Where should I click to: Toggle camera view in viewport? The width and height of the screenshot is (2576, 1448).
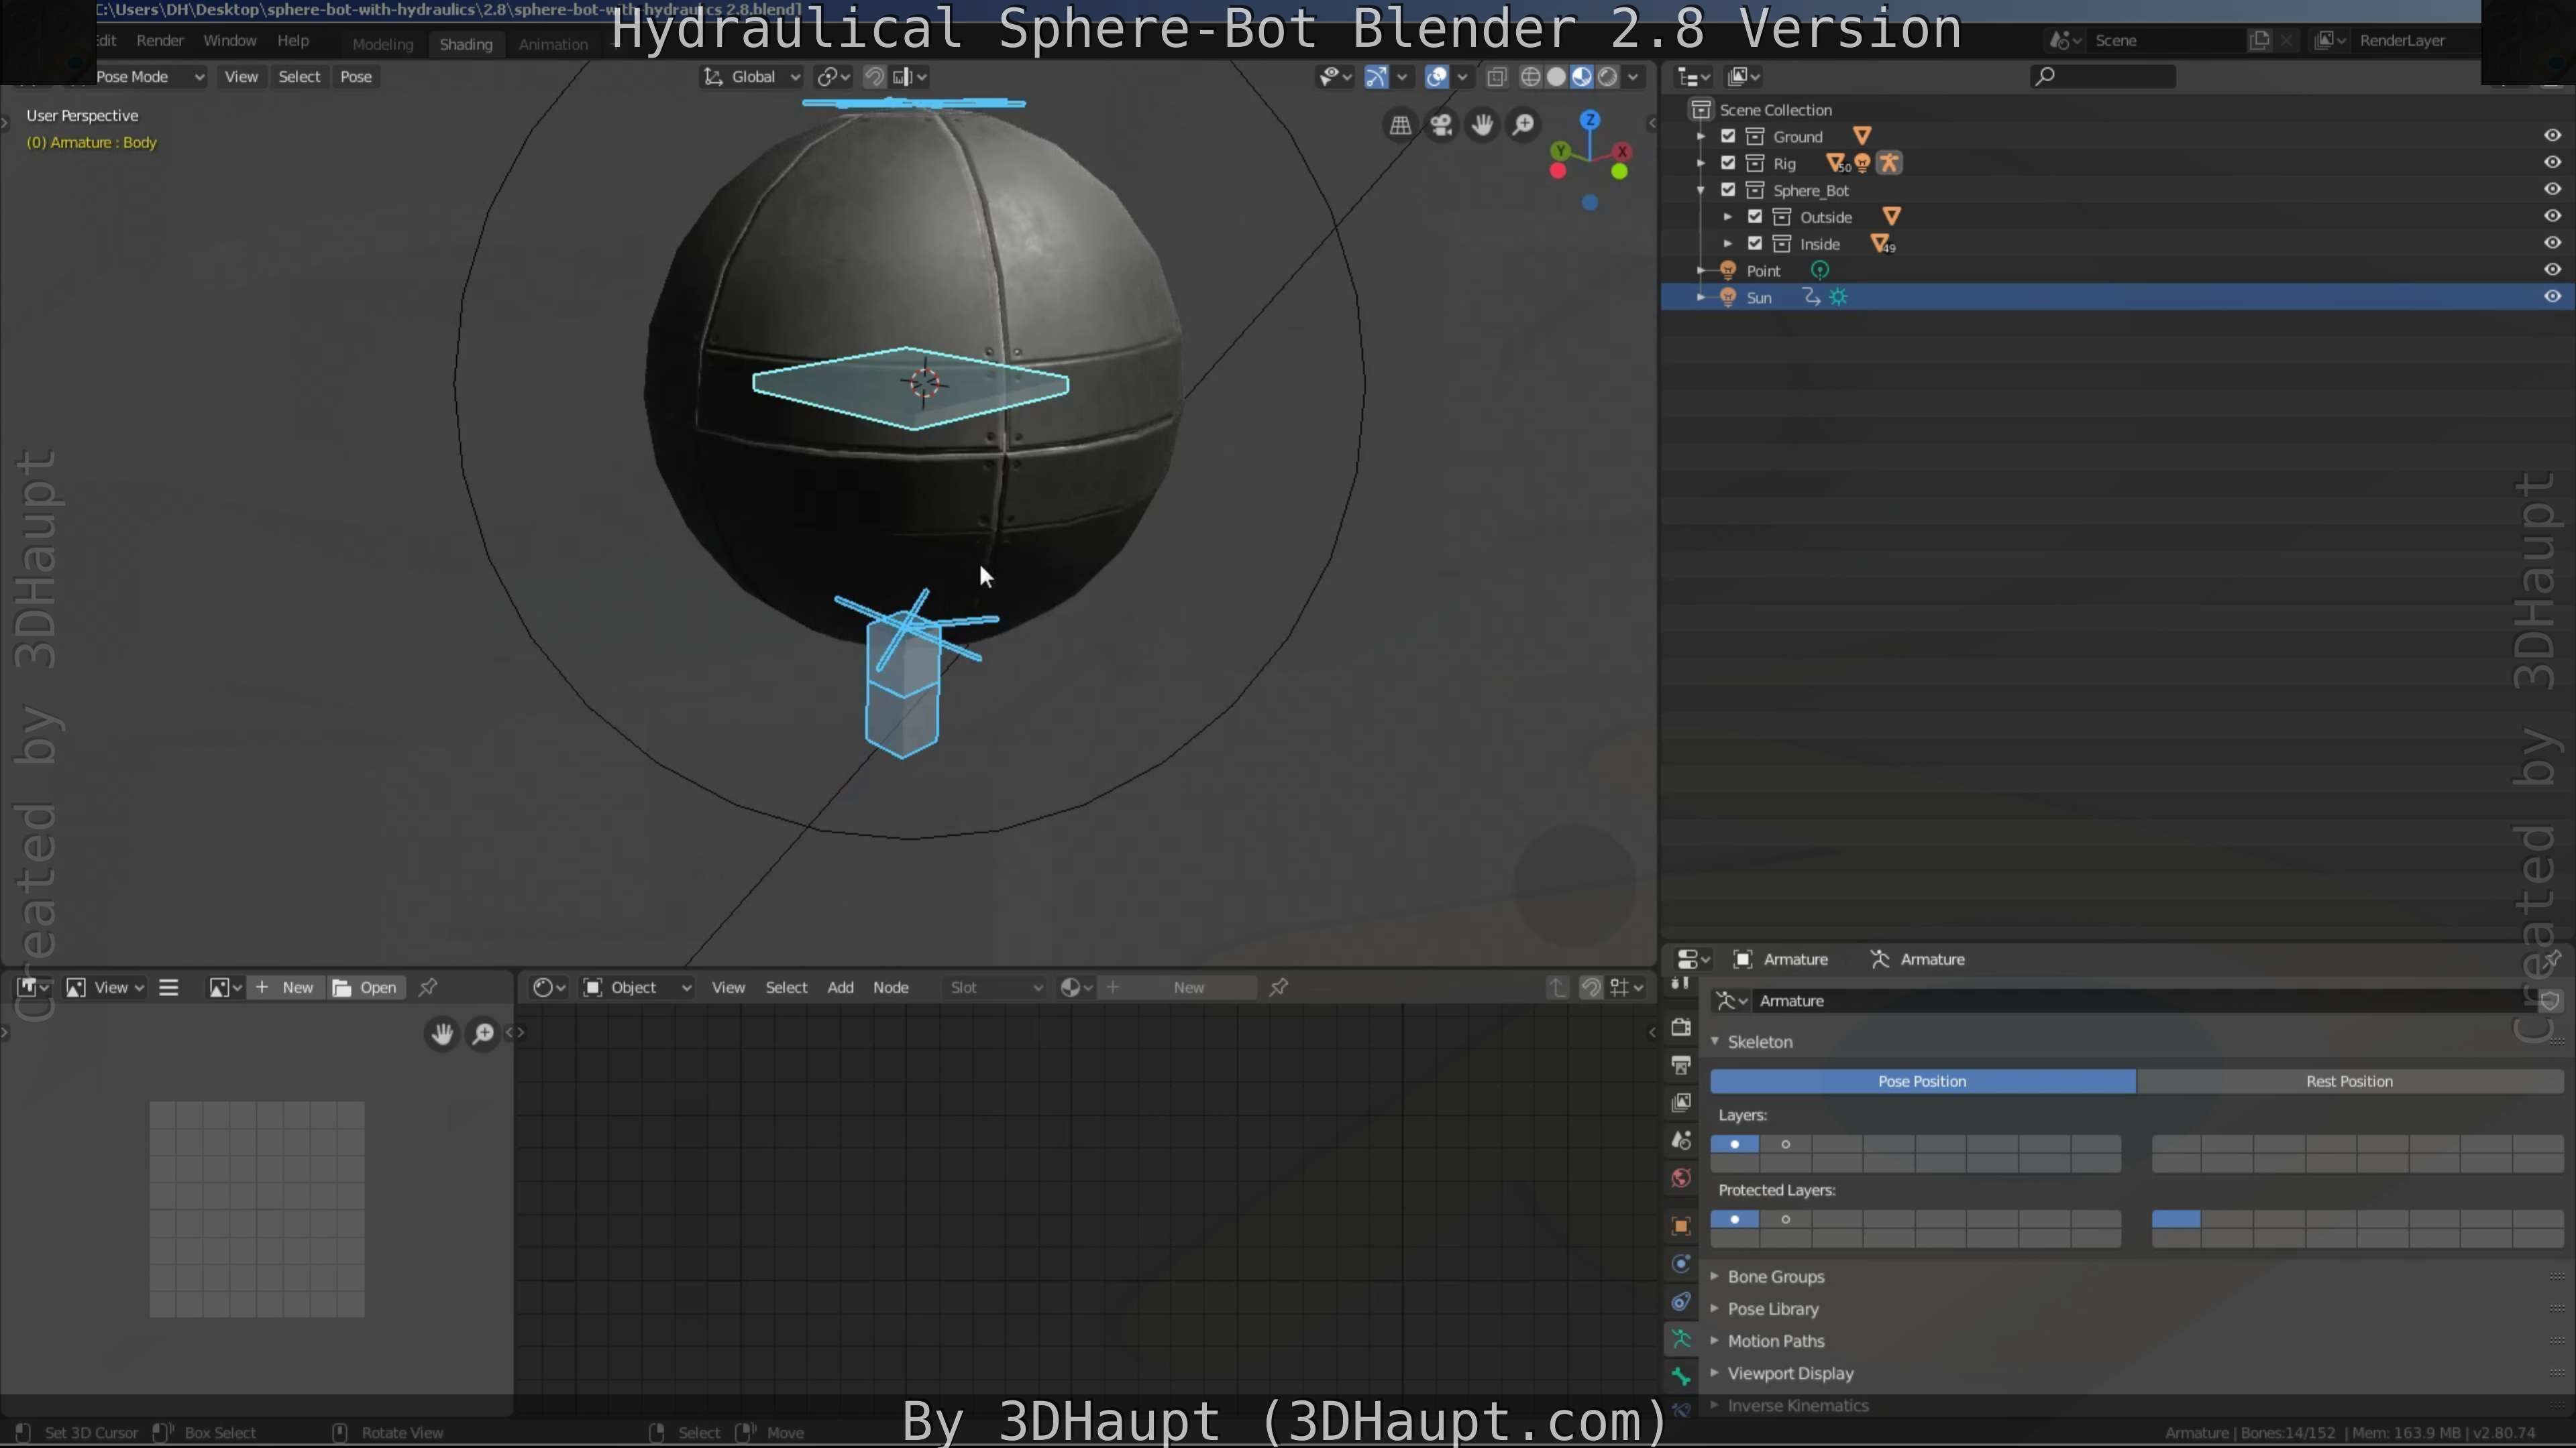pyautogui.click(x=1441, y=125)
